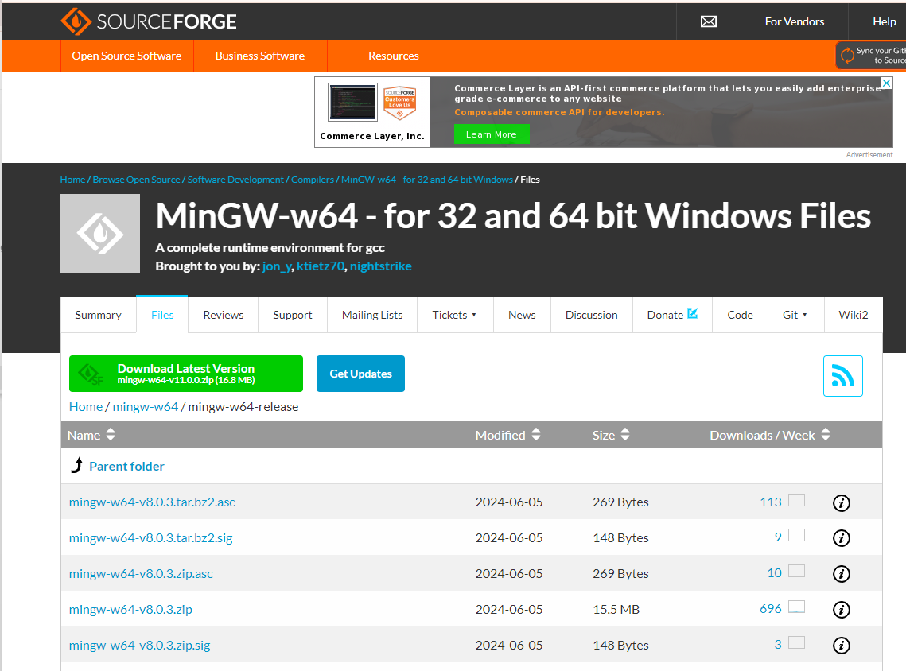
Task: Click the downloads chart for the 113 row
Action: [x=796, y=500]
